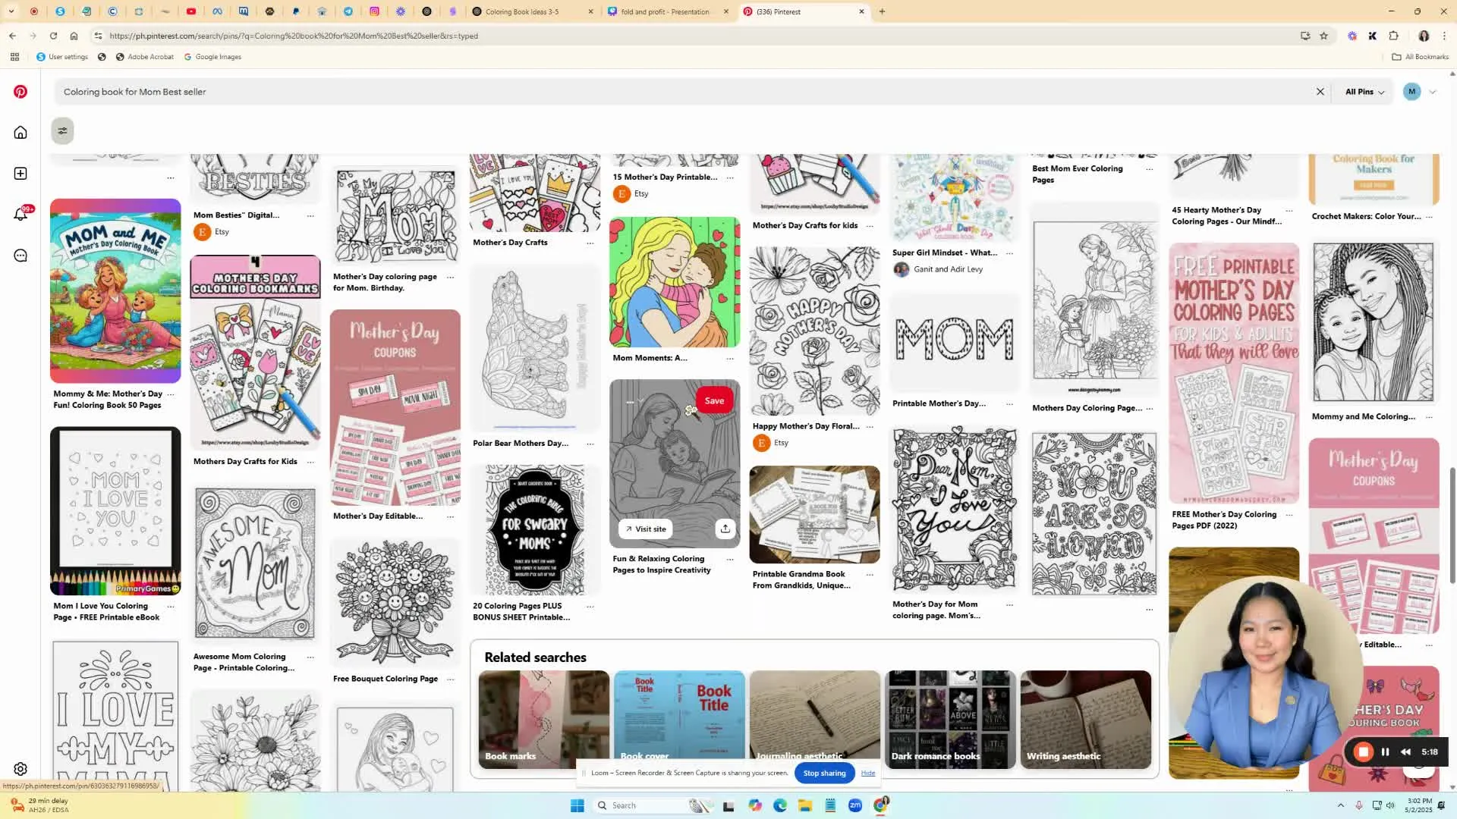This screenshot has height=819, width=1457.
Task: Go to Pinterest home feed icon
Action: 20,133
